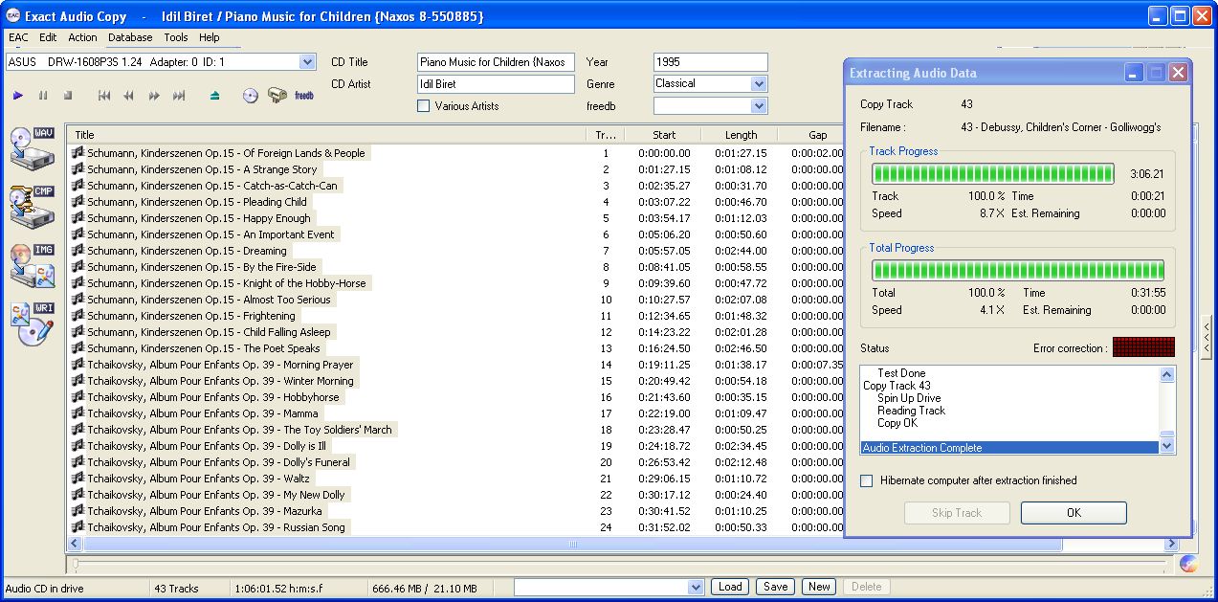Viewport: 1218px width, 602px height.
Task: Click the CD Title input field
Action: (496, 62)
